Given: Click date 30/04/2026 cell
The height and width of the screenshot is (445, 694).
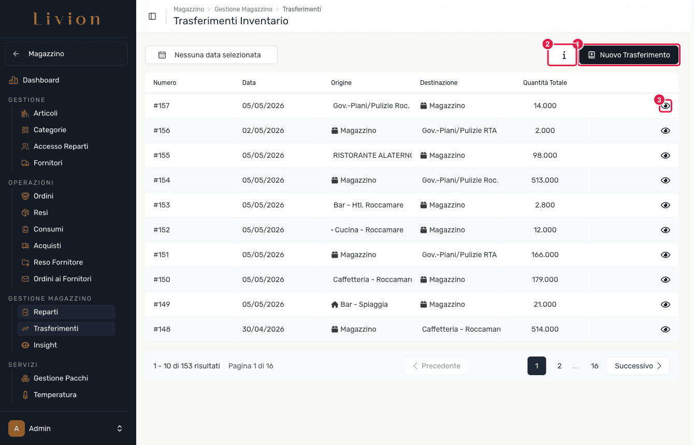Looking at the screenshot, I should pyautogui.click(x=263, y=329).
